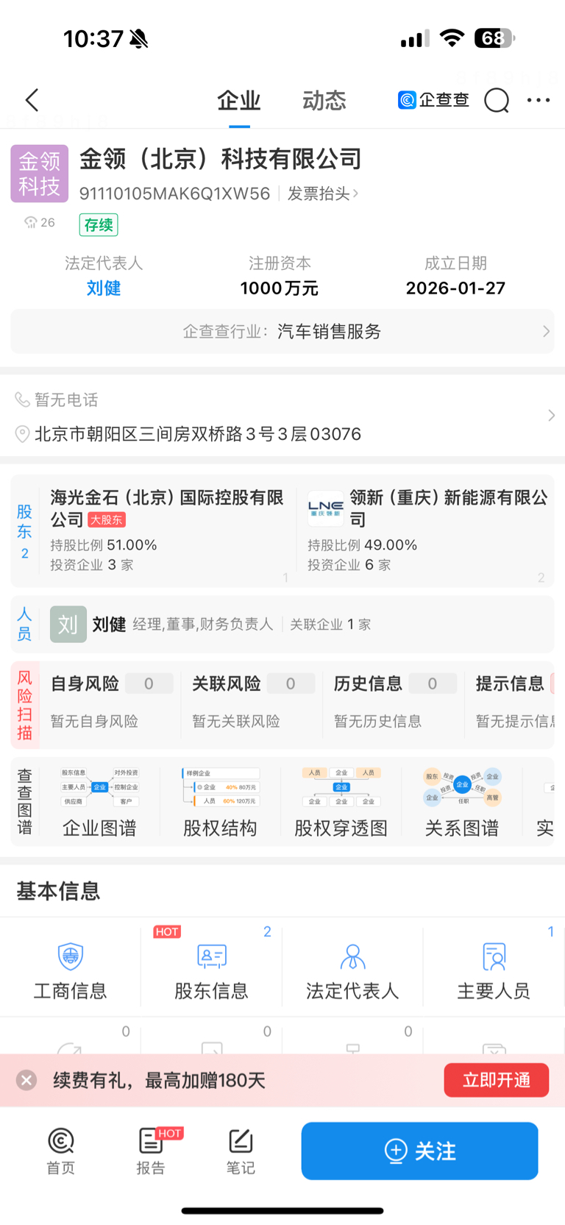Tap the 基本信息 heading
Screen dimensions: 565x1225
pos(58,891)
